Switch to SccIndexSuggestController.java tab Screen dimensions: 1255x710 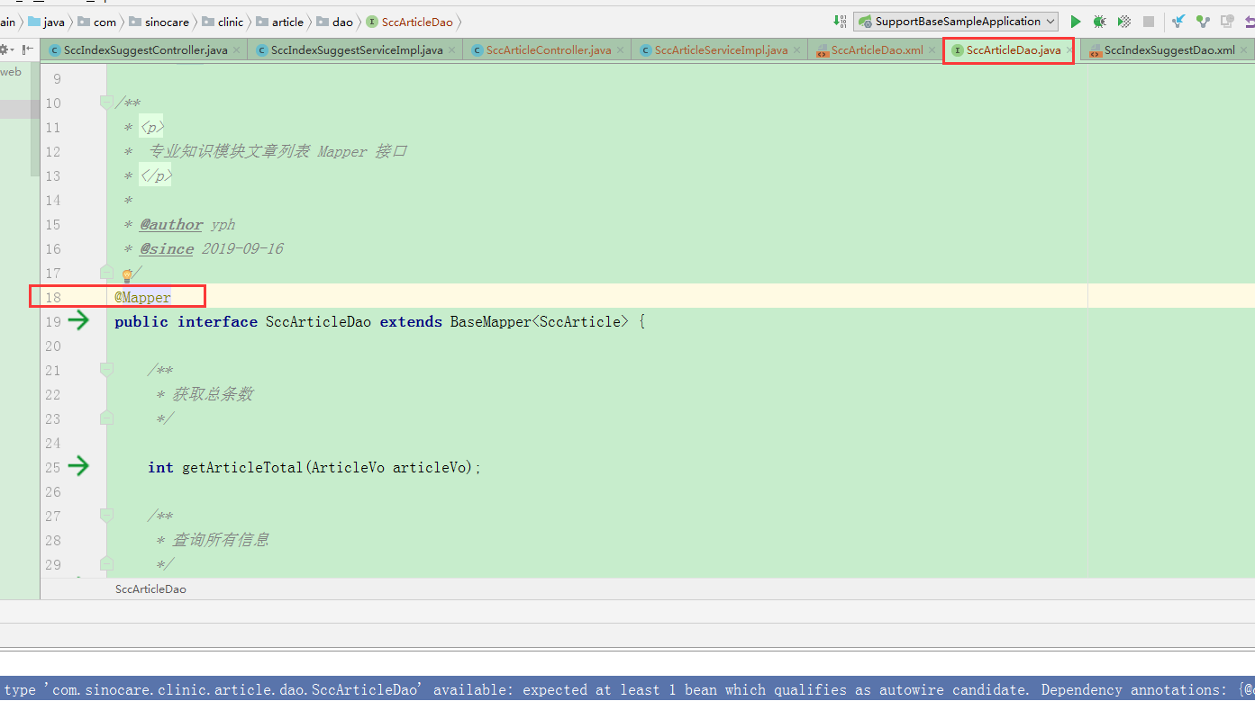point(145,50)
